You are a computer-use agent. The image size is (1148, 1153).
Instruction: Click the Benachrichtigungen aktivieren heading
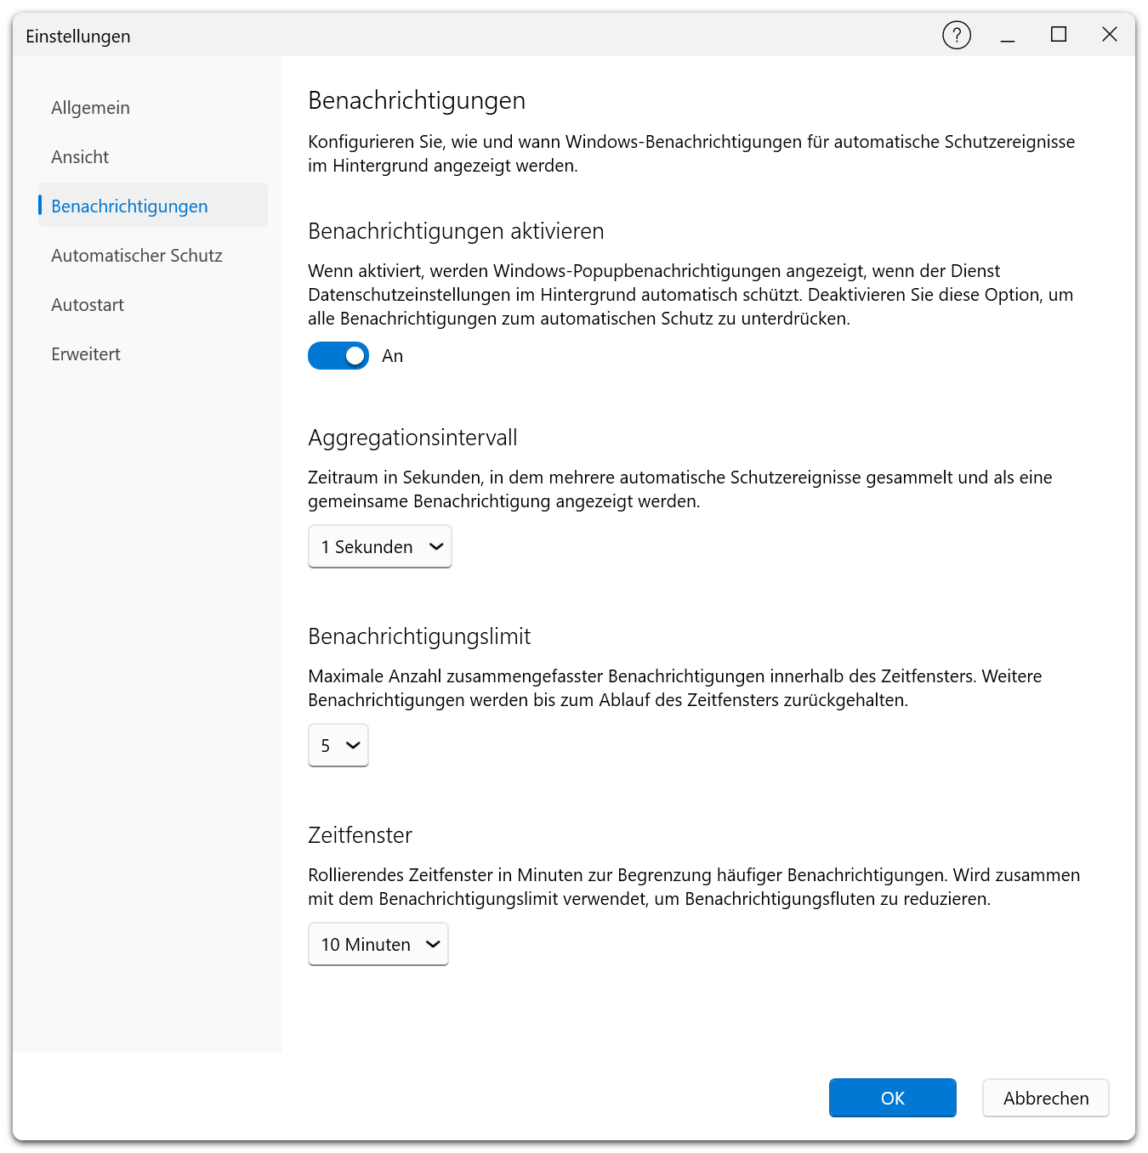click(x=456, y=231)
